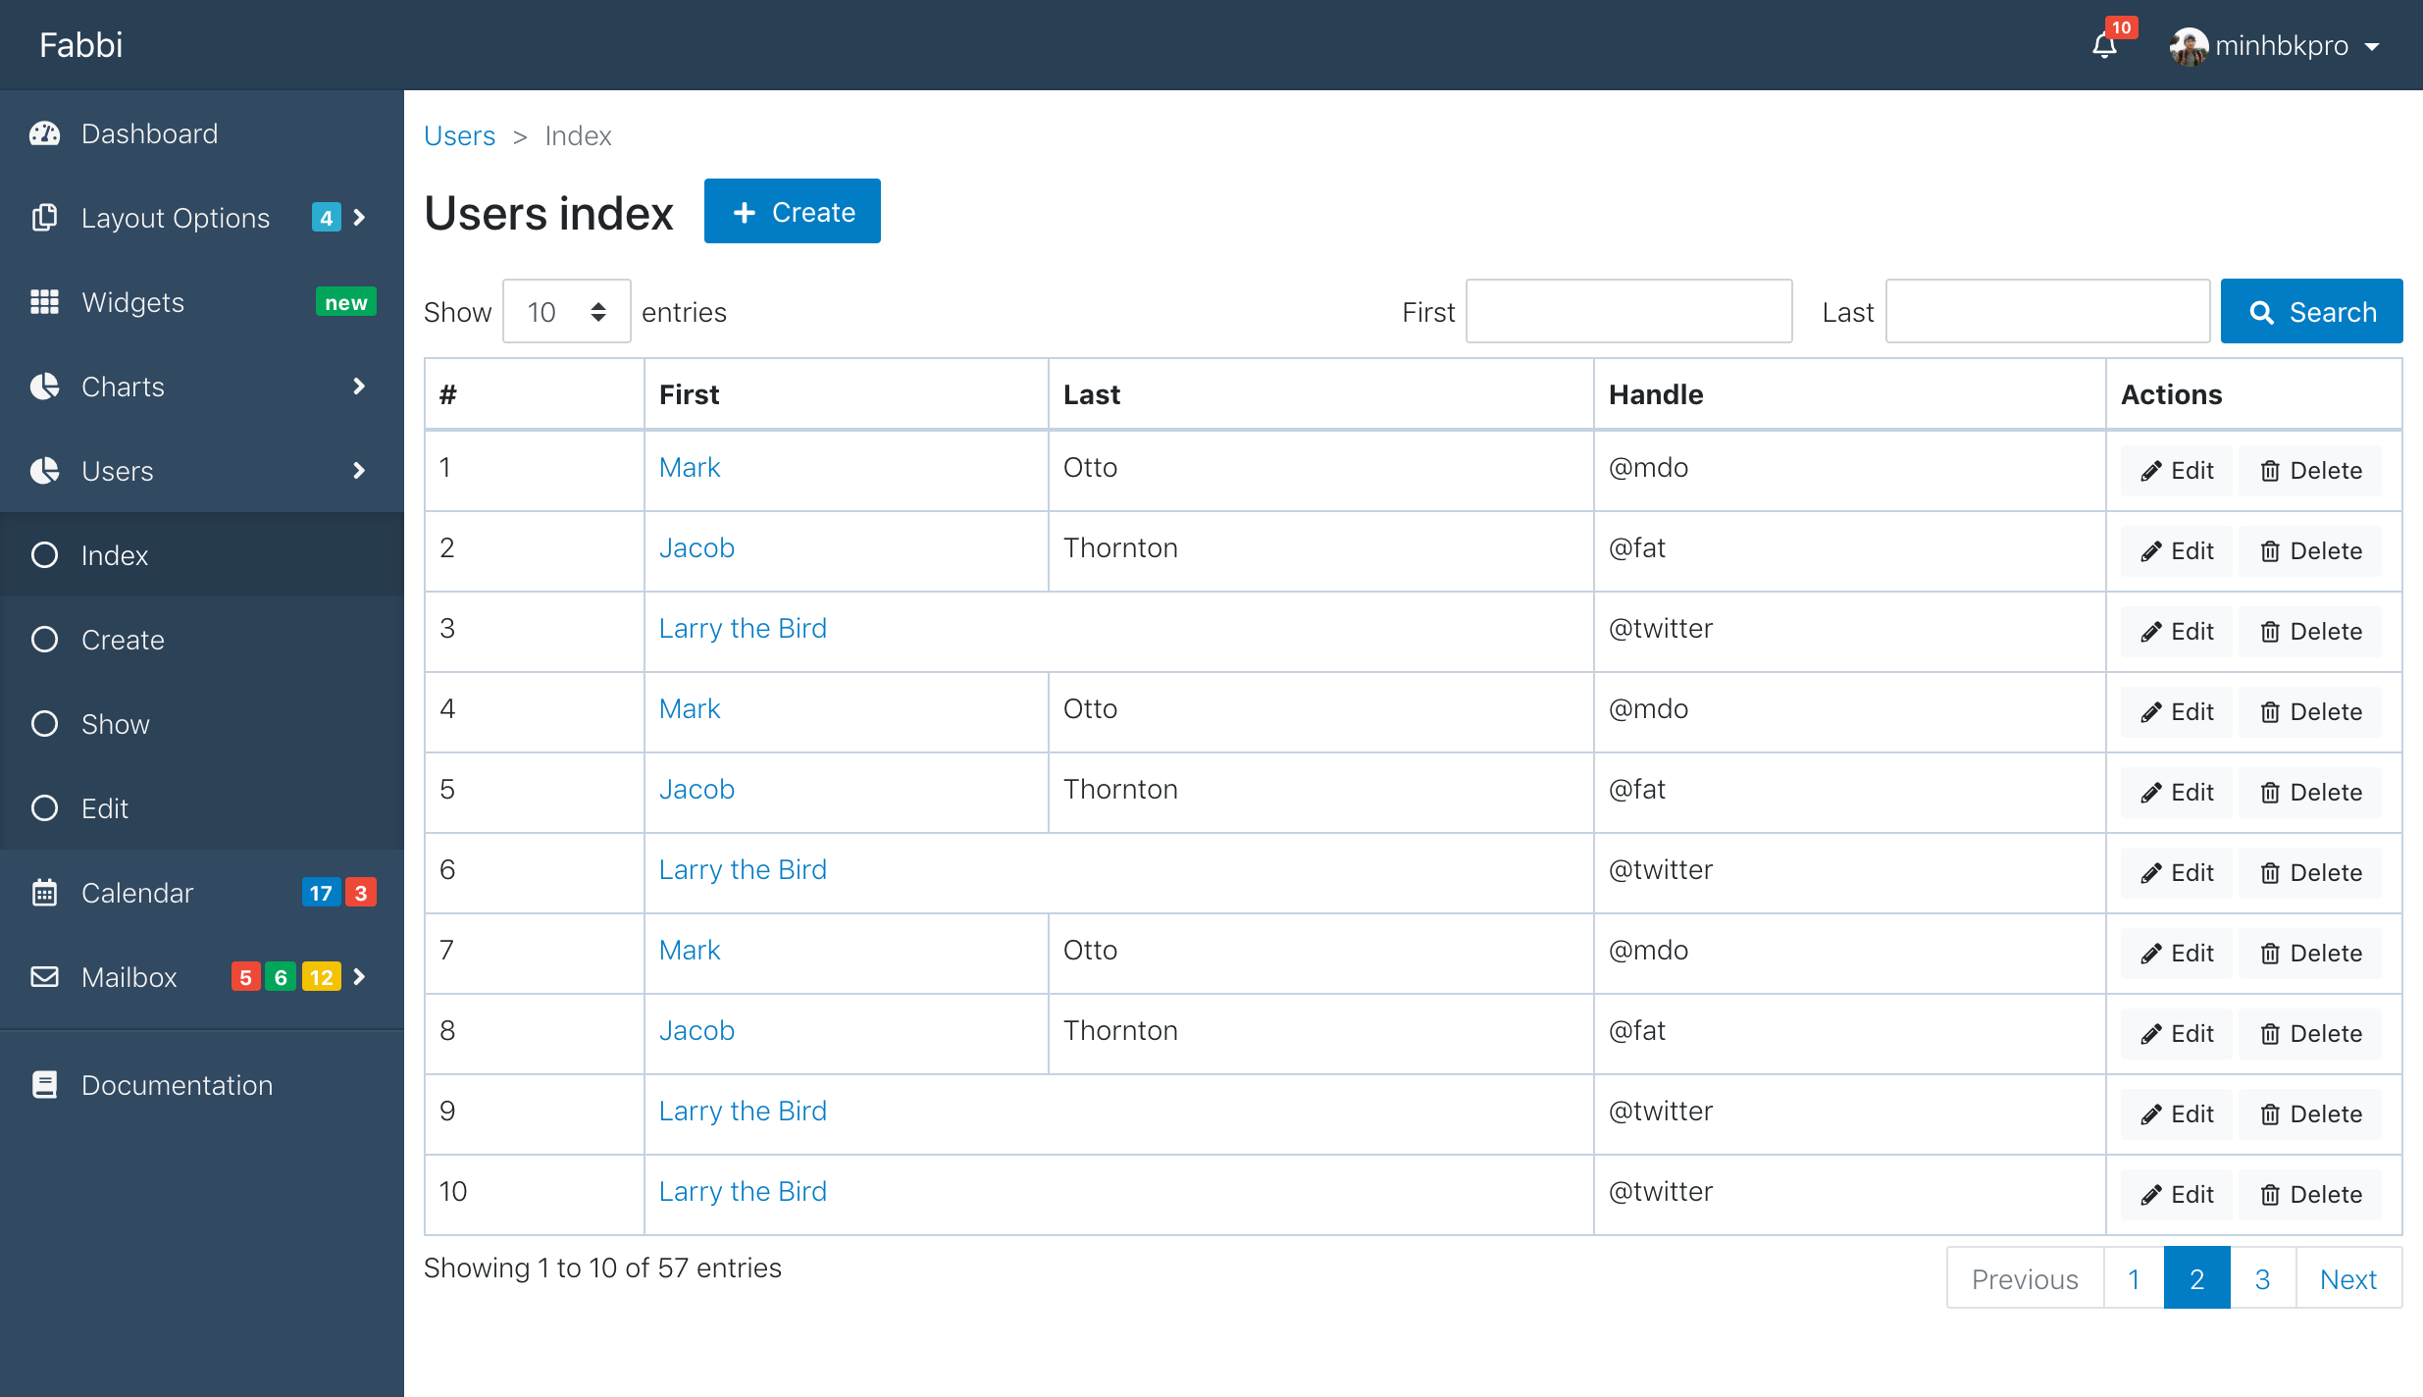The height and width of the screenshot is (1397, 2423).
Task: Open the entries-per-page dropdown
Action: 566,312
